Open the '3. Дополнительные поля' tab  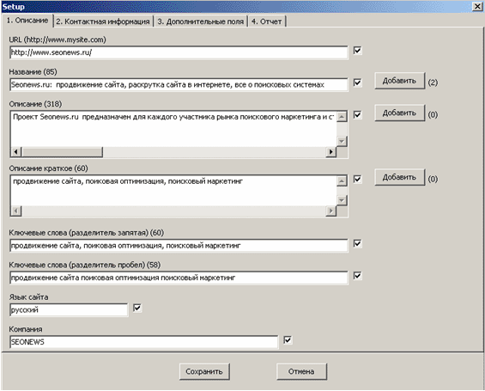coord(200,21)
